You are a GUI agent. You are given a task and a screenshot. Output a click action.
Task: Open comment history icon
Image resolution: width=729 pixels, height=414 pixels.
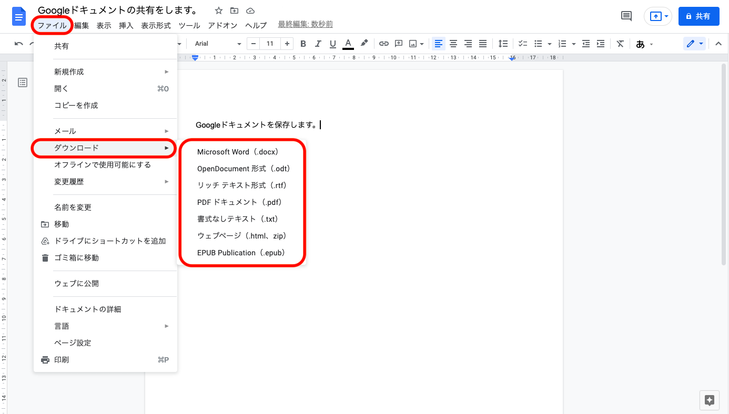[x=626, y=16]
